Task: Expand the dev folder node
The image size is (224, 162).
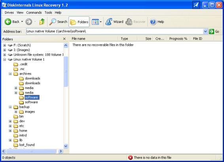Action: 10,121
